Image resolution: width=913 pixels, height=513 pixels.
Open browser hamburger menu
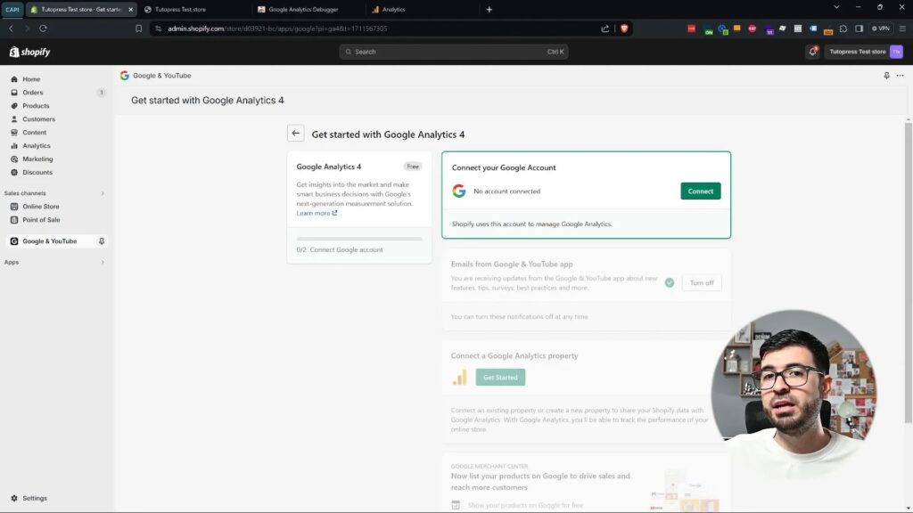(x=902, y=28)
